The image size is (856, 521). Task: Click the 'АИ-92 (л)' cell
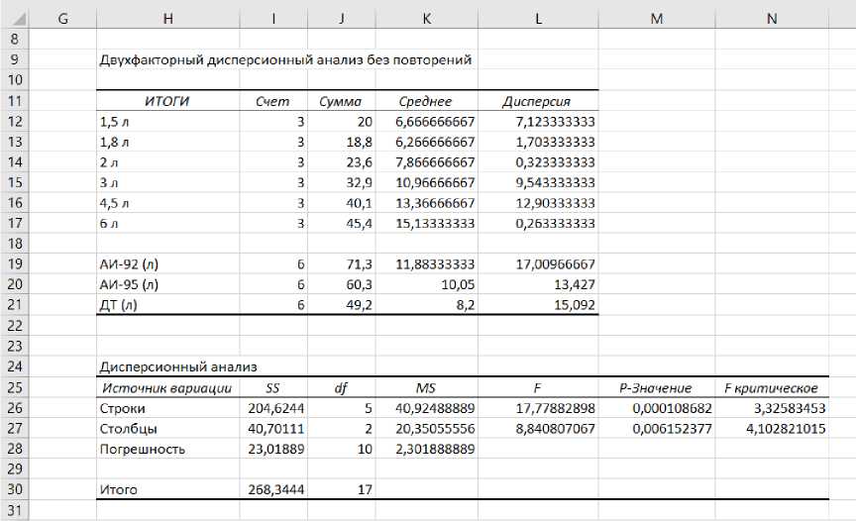[166, 265]
